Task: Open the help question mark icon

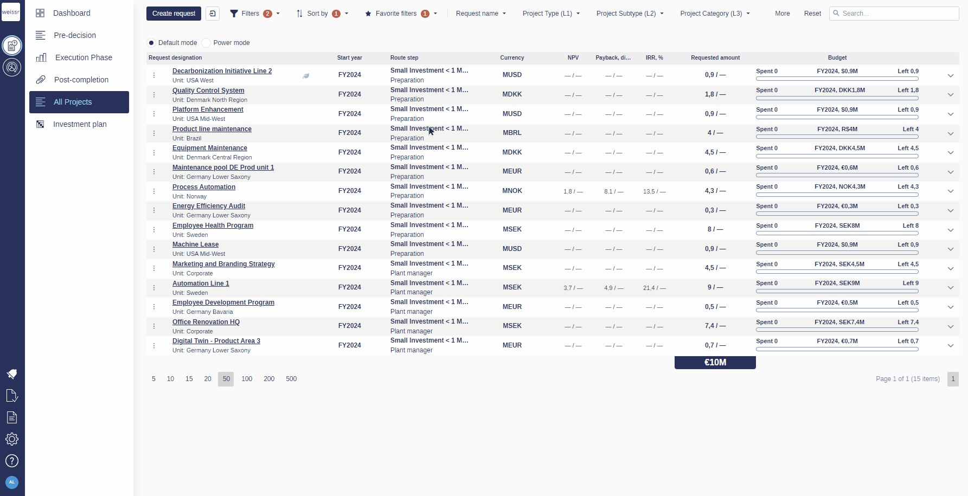Action: [12, 461]
